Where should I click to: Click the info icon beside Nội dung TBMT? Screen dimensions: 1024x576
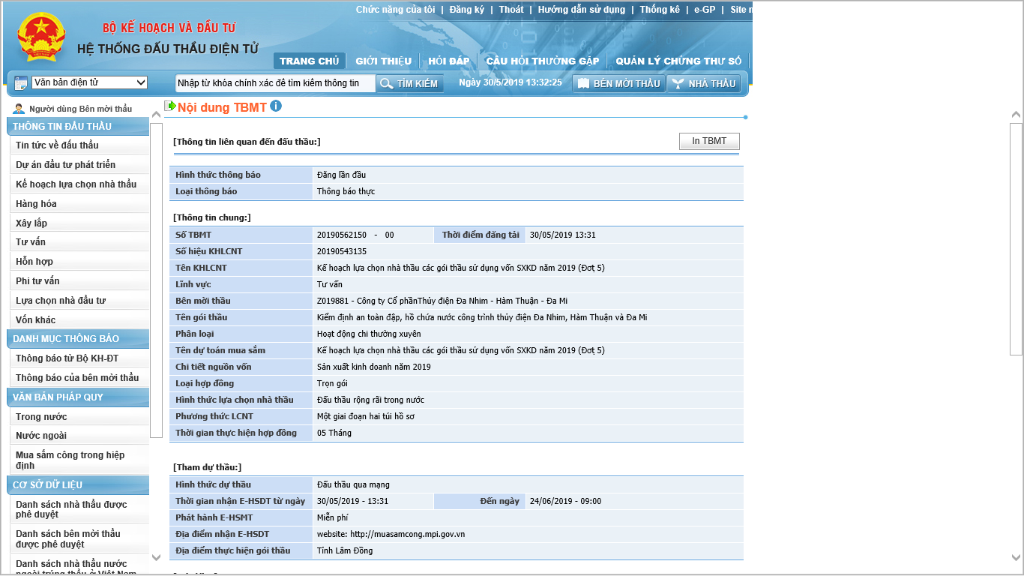coord(276,106)
